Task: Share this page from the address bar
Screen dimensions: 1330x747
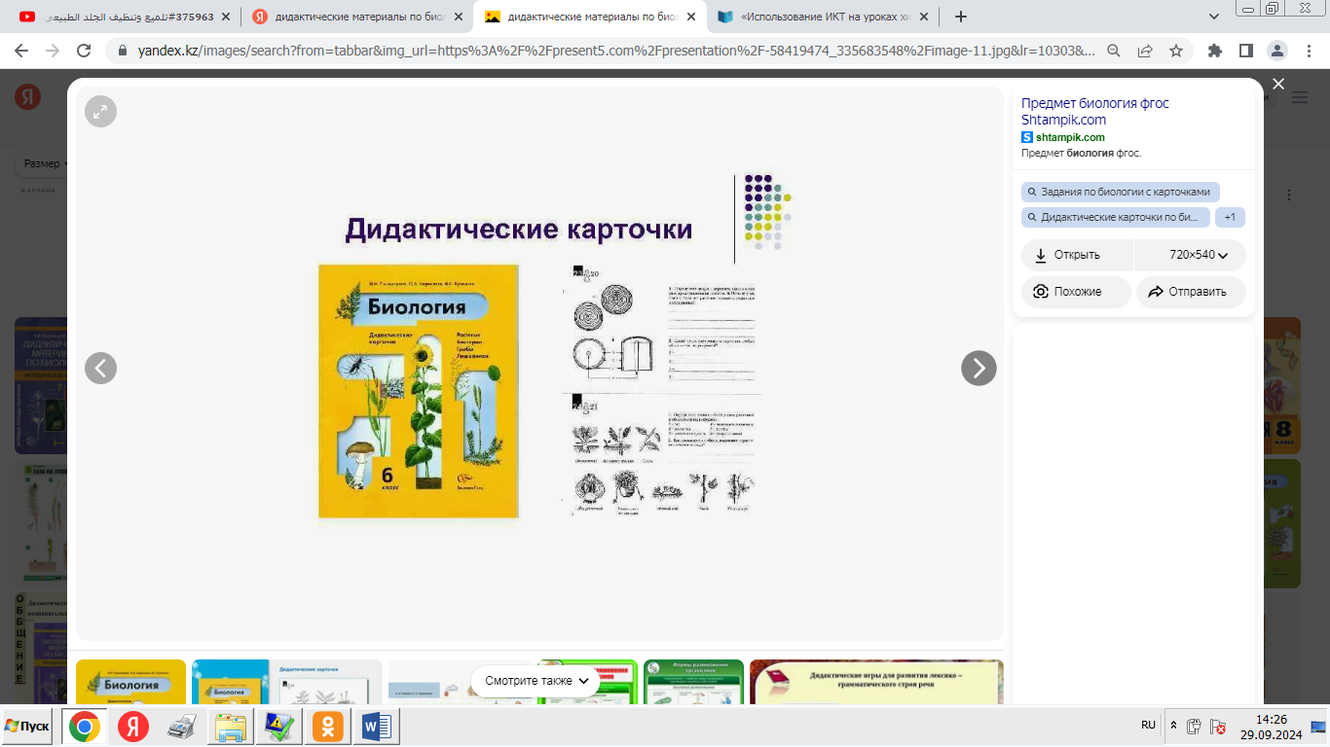Action: point(1145,51)
